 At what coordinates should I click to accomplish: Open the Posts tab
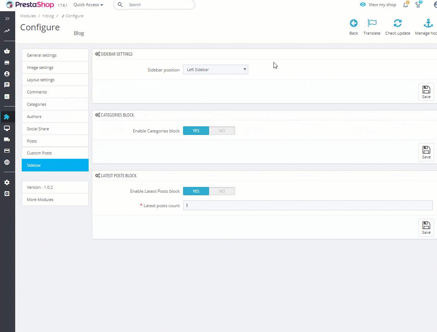55,141
